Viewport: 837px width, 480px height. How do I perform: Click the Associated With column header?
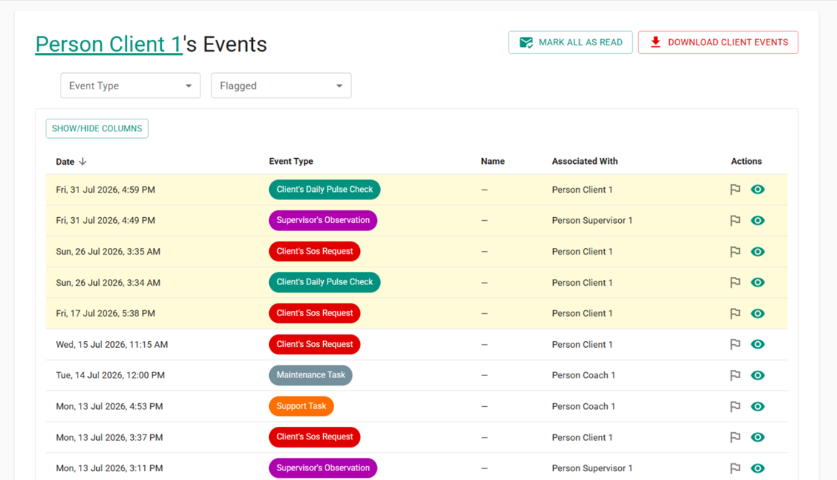coord(585,161)
